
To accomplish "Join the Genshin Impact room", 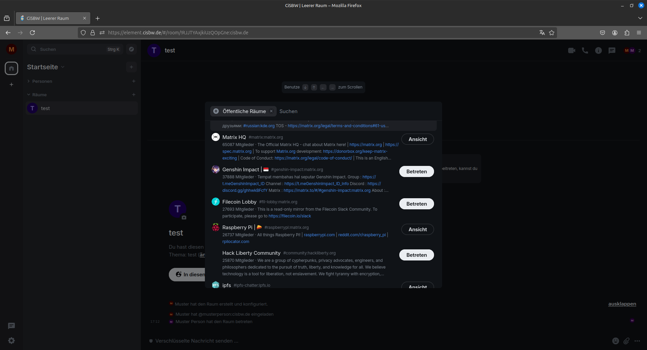I will (x=417, y=172).
